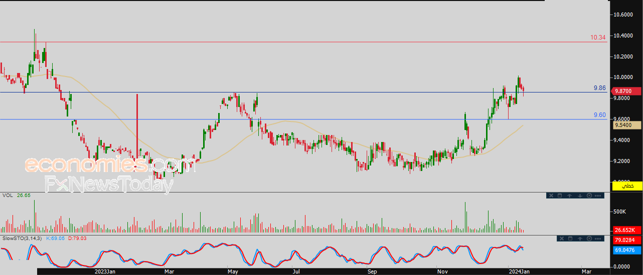Click the K:69.05 stochastic readout
The height and width of the screenshot is (275, 643).
point(56,238)
